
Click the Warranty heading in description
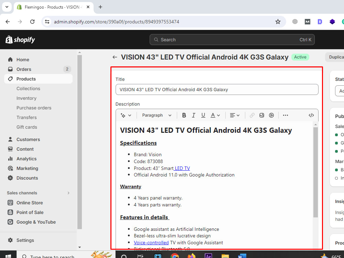130,186
